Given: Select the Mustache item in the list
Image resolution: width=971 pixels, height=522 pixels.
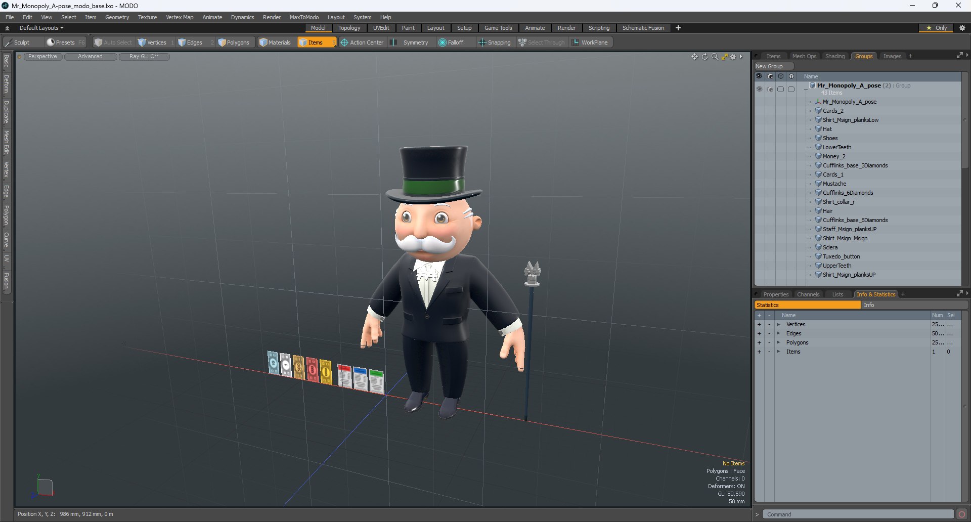Looking at the screenshot, I should click(x=834, y=184).
